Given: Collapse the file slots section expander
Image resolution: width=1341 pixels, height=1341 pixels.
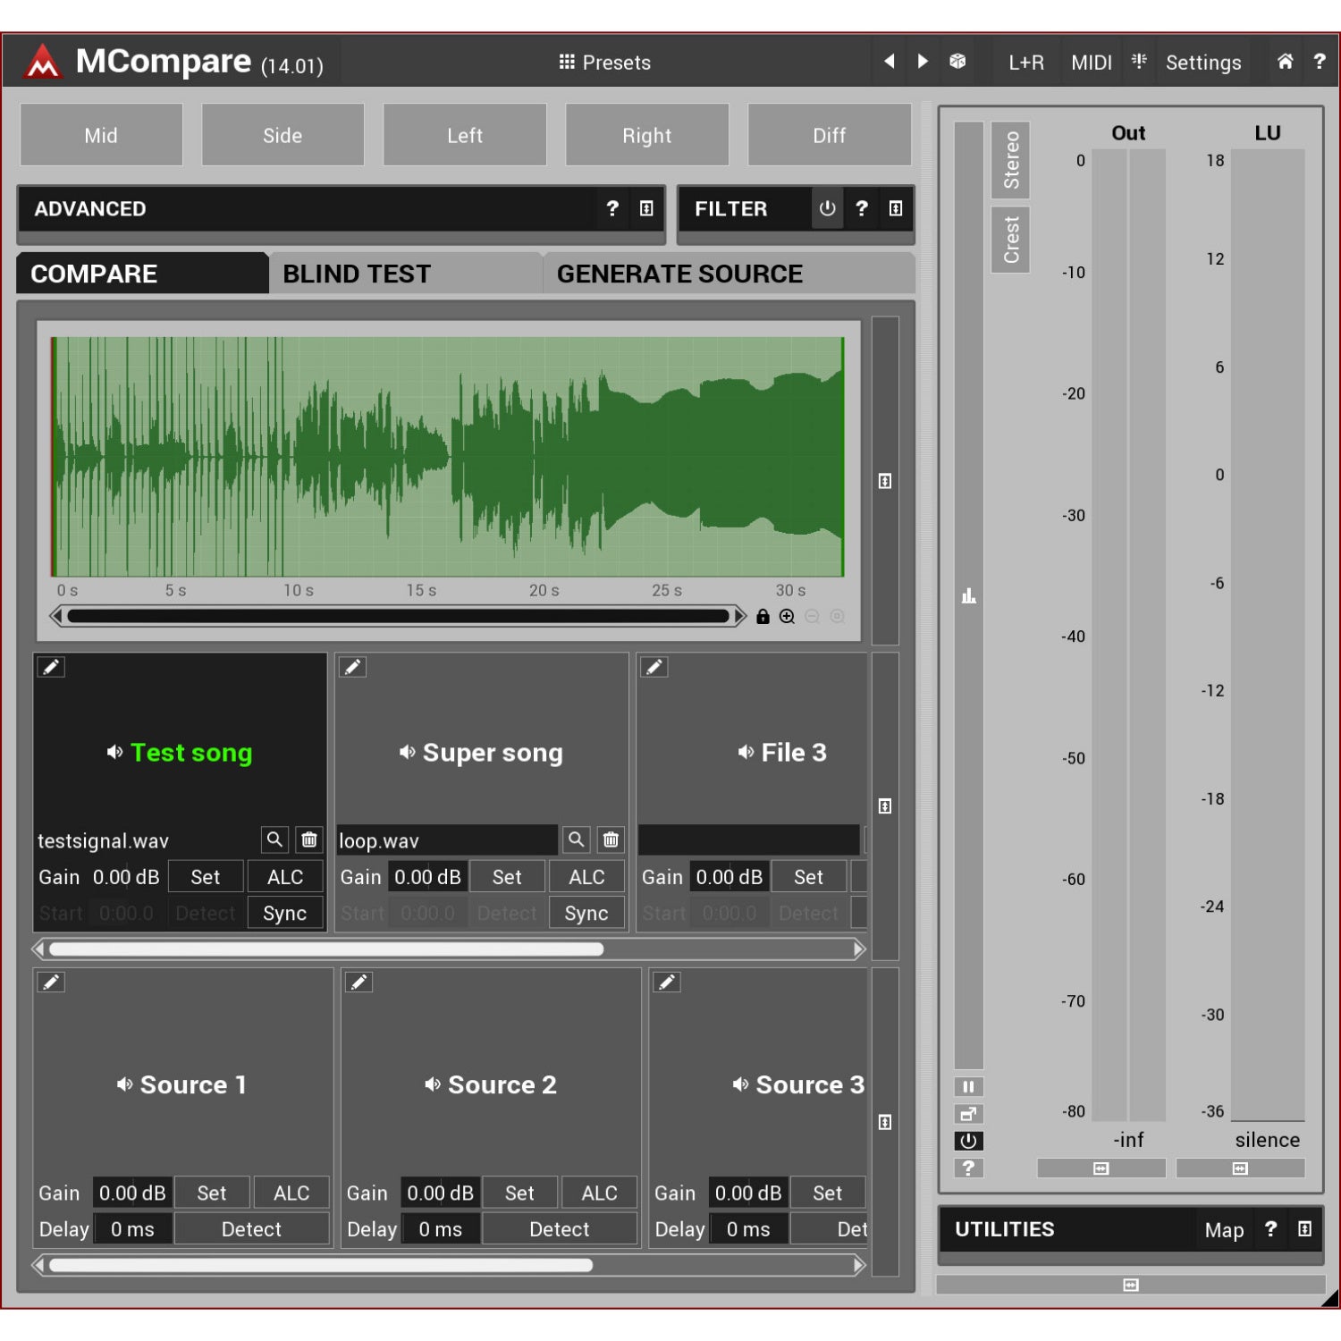Looking at the screenshot, I should pyautogui.click(x=885, y=806).
